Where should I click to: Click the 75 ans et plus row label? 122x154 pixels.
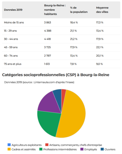coord(13,64)
